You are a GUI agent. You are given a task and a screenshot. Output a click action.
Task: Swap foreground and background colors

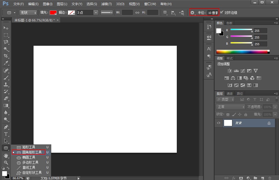[x=8, y=168]
